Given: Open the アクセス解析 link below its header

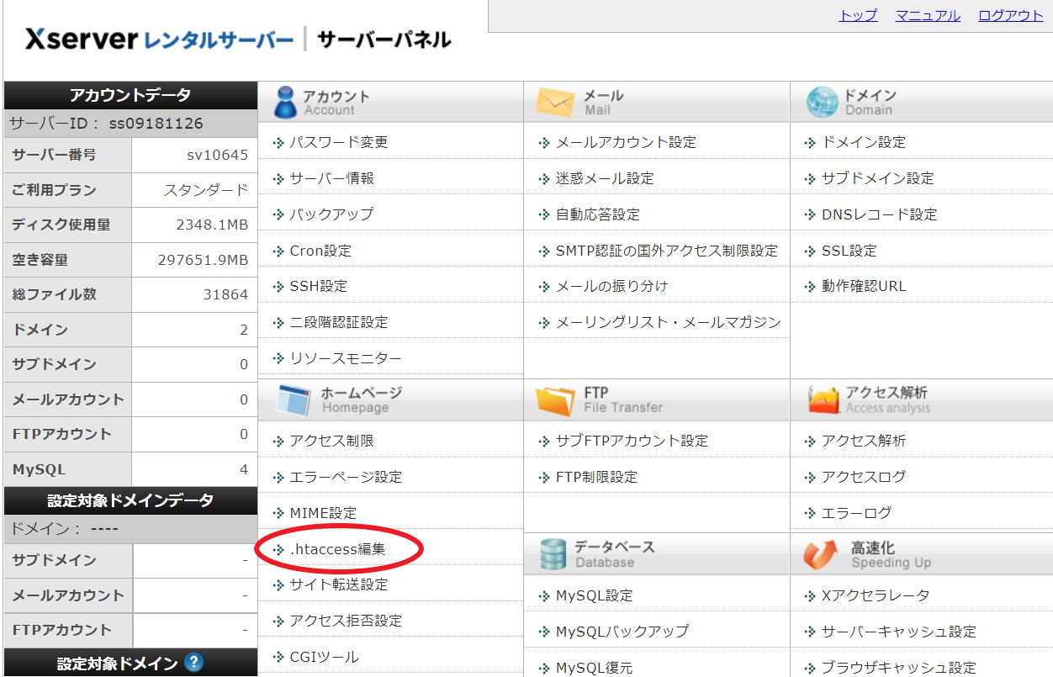Looking at the screenshot, I should [x=864, y=441].
